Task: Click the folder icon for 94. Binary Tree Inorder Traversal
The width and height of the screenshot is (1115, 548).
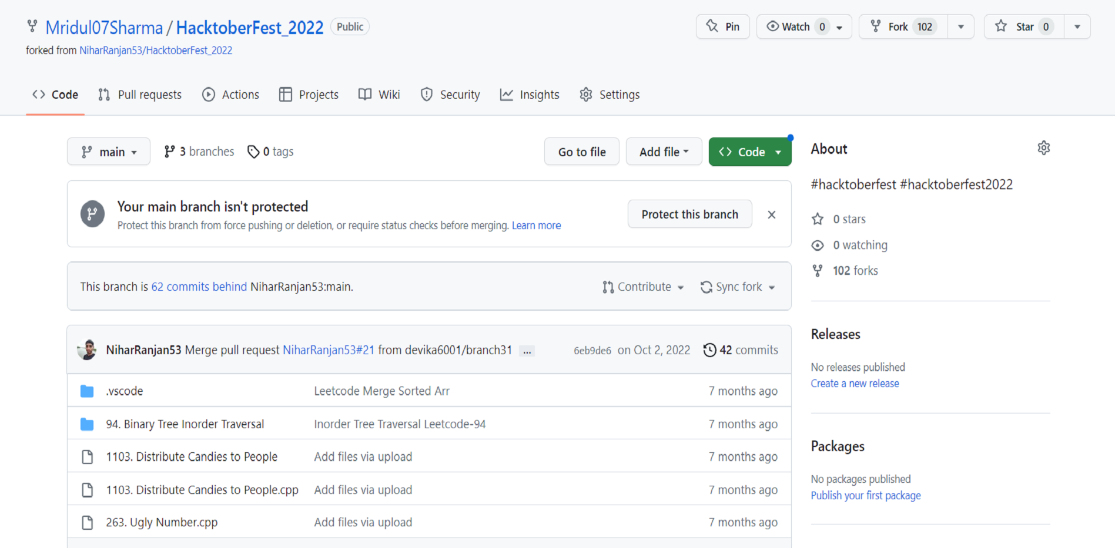Action: [x=87, y=424]
